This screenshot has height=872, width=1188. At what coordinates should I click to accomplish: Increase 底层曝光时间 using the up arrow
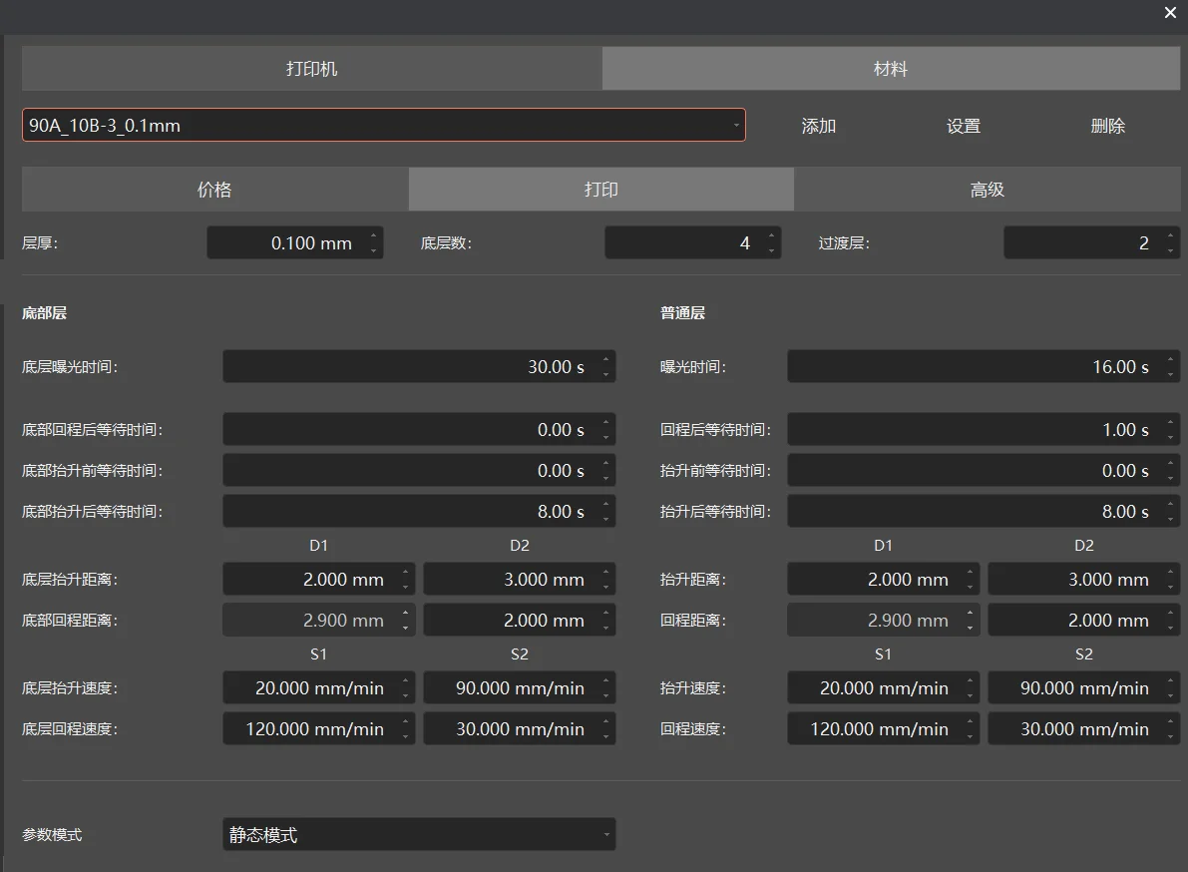[605, 359]
